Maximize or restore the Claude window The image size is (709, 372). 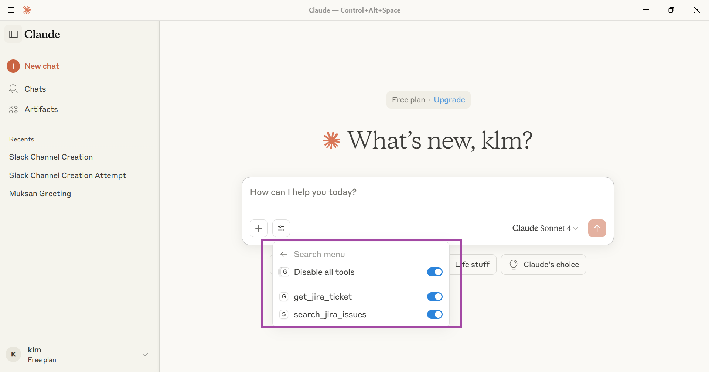pos(671,10)
